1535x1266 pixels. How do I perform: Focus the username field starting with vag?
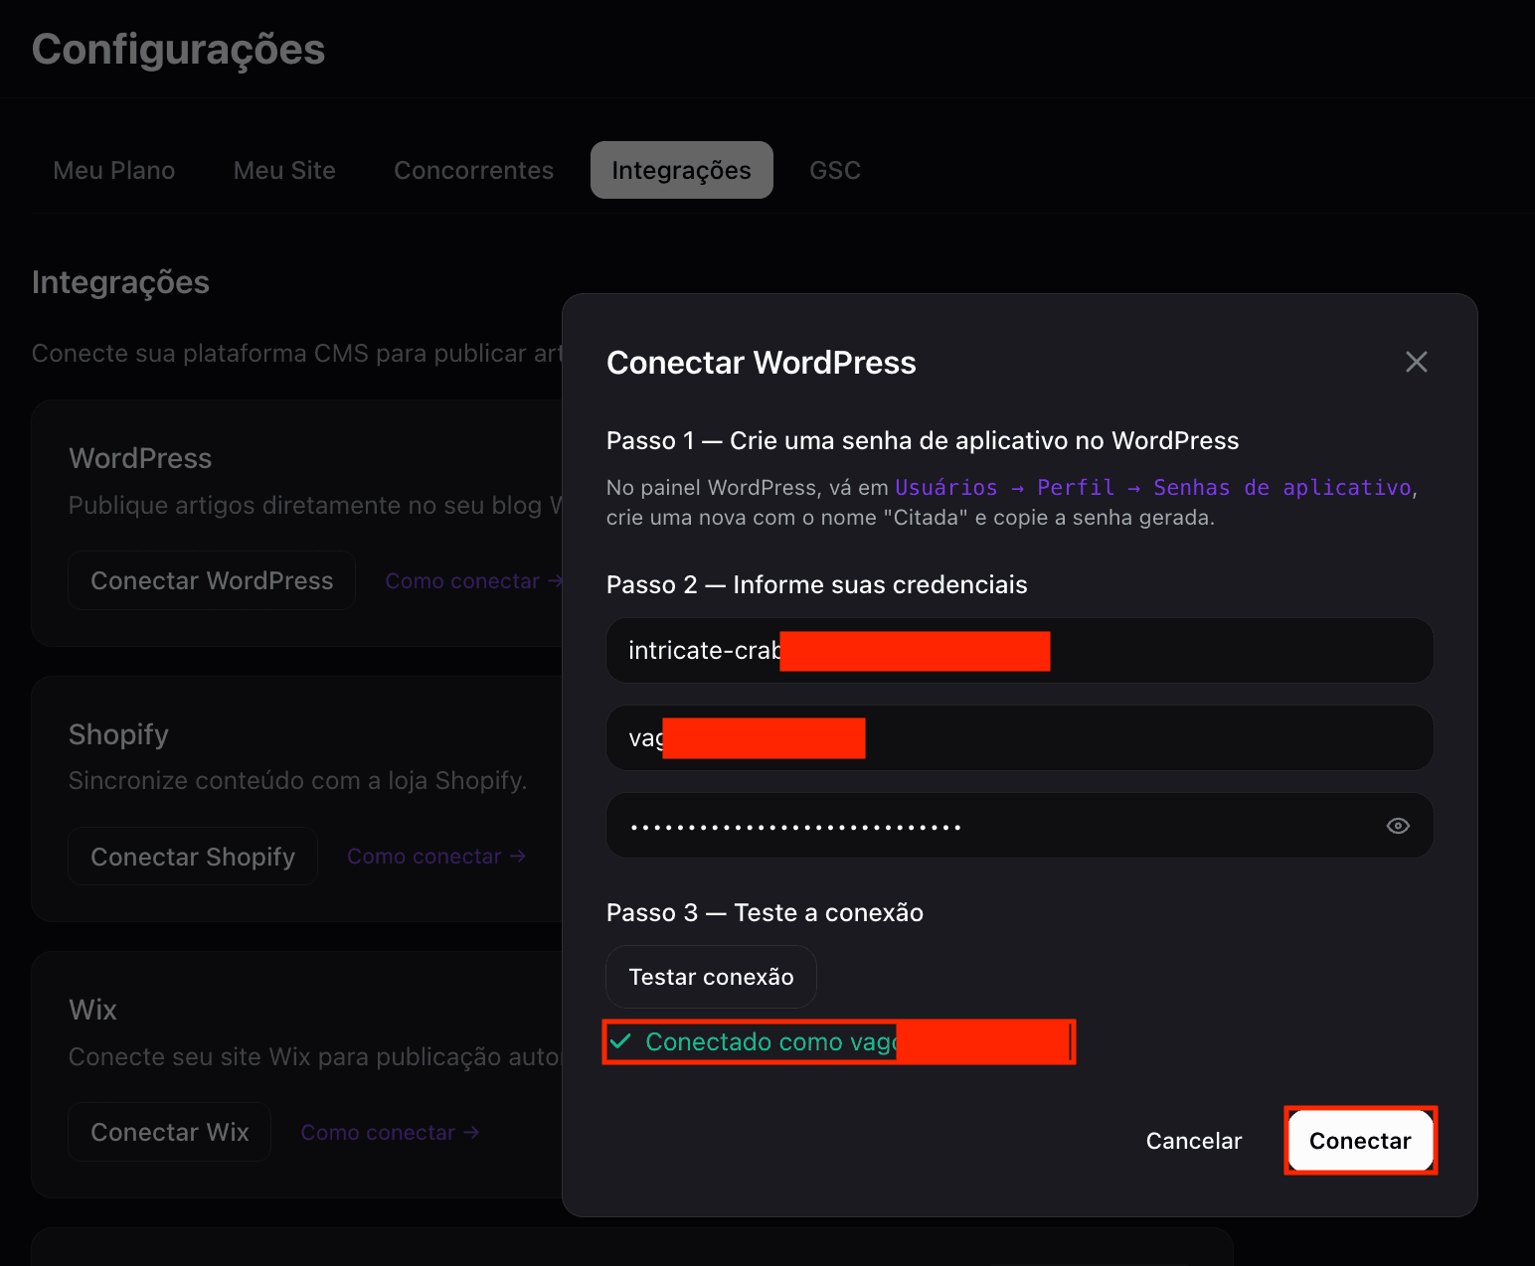1020,738
